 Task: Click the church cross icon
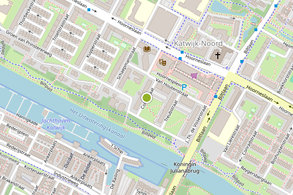pyautogui.click(x=218, y=56)
